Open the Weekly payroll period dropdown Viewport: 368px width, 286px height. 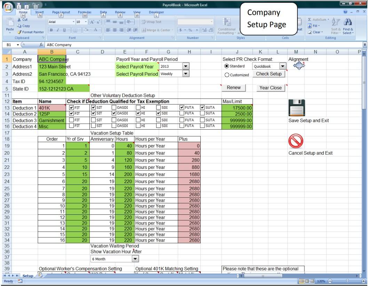coord(185,73)
